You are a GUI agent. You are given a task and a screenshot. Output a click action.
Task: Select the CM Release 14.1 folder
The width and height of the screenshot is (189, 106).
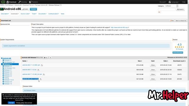coord(10,62)
